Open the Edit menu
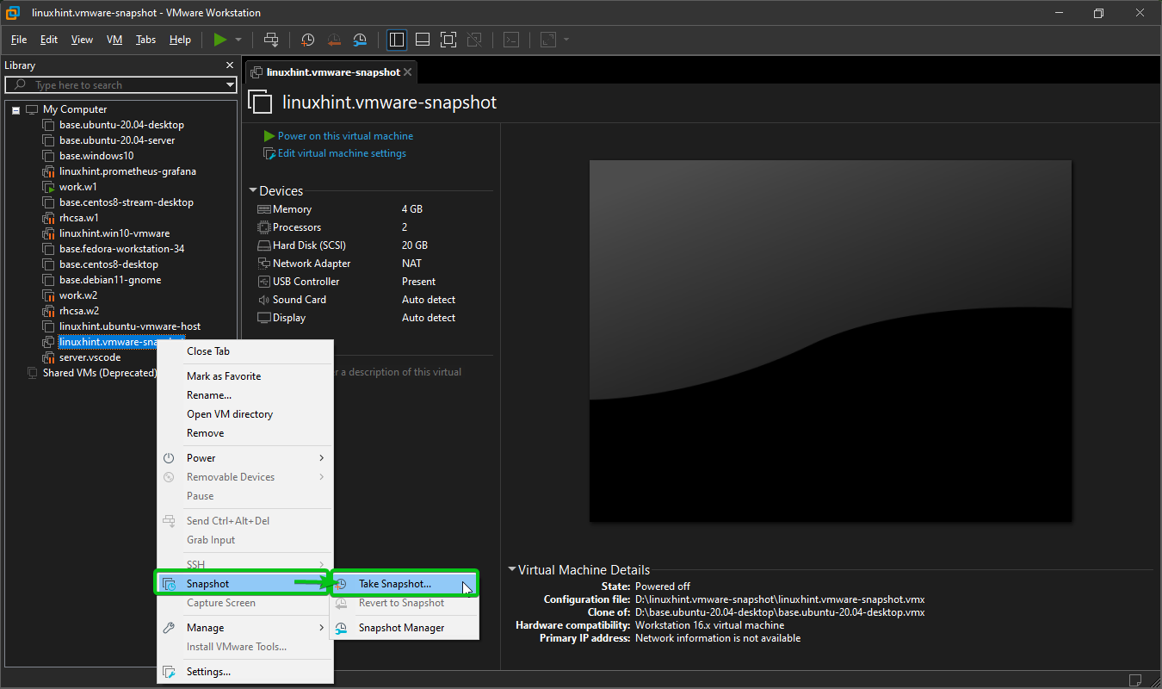 [x=49, y=40]
